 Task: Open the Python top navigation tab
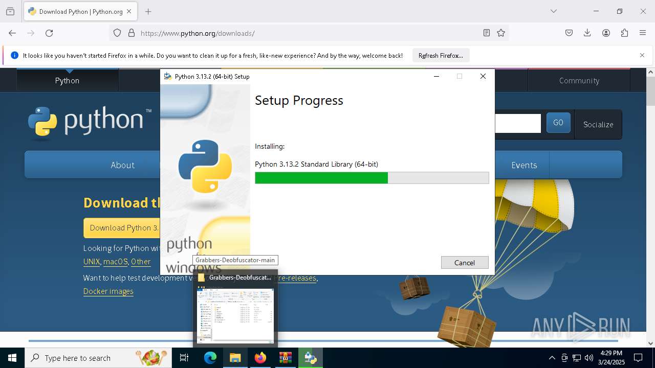(67, 81)
